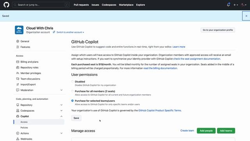The image size is (250, 141).
Task: Open the GitHub home logo
Action: (6, 5)
